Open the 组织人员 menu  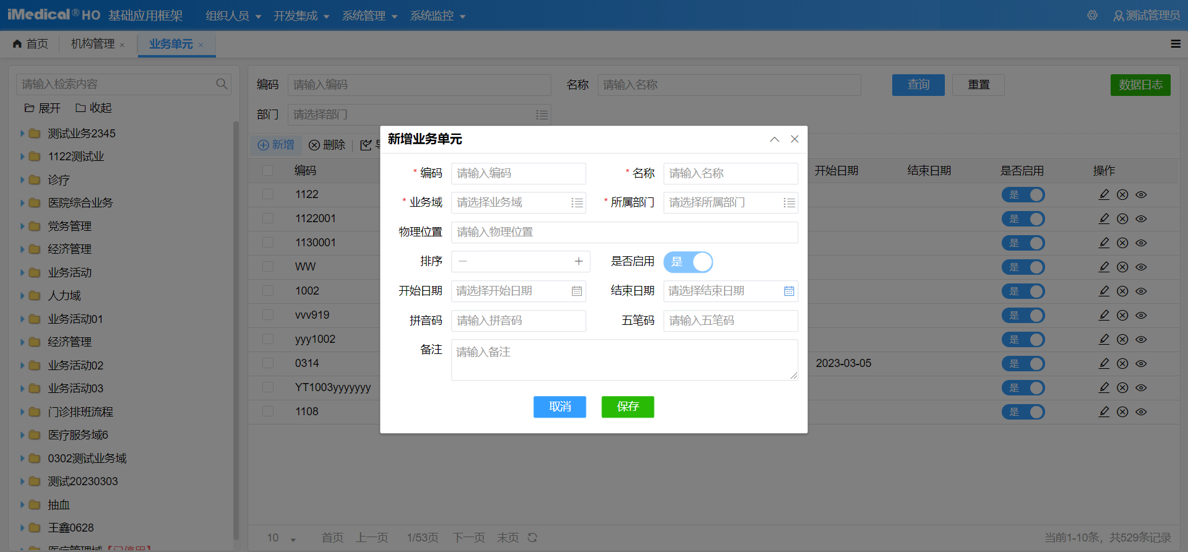click(233, 16)
